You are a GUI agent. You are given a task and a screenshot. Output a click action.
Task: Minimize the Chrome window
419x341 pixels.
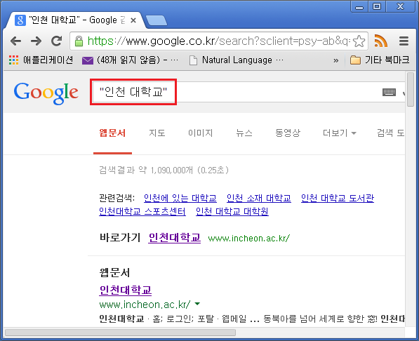click(359, 7)
